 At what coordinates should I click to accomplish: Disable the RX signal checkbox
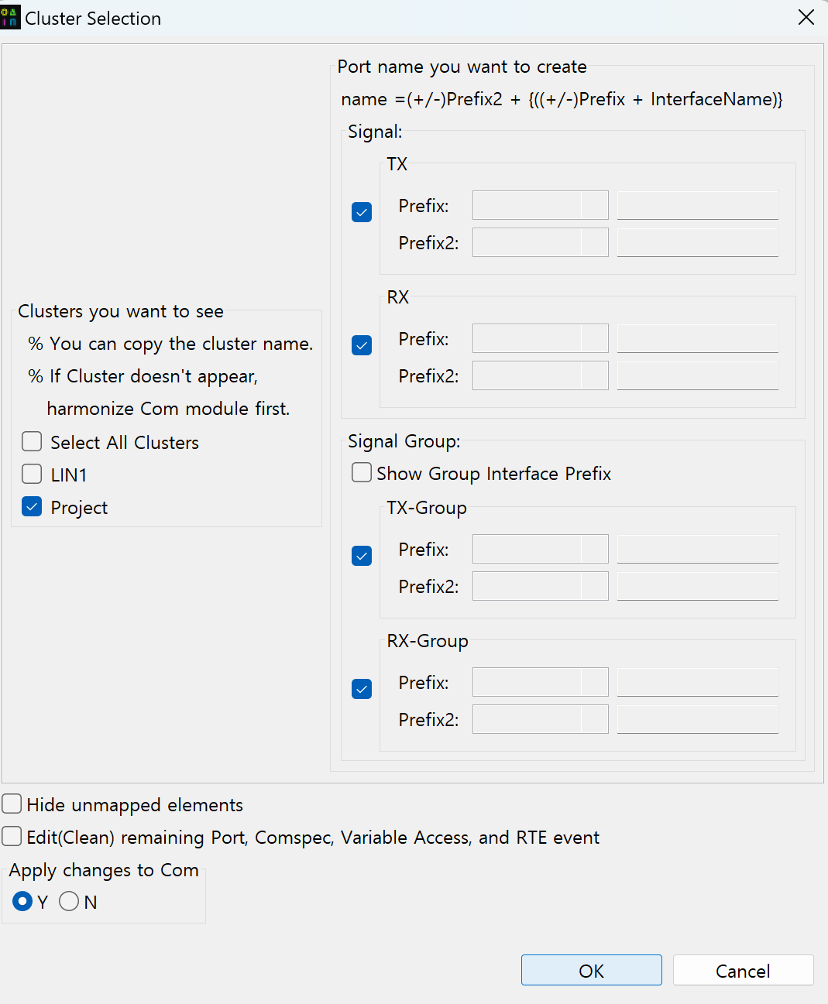[x=362, y=345]
